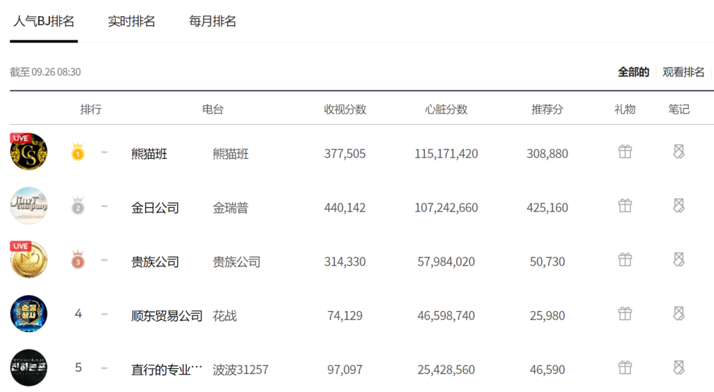Click the 收视分数 column header
This screenshot has width=714, height=392.
tap(345, 110)
